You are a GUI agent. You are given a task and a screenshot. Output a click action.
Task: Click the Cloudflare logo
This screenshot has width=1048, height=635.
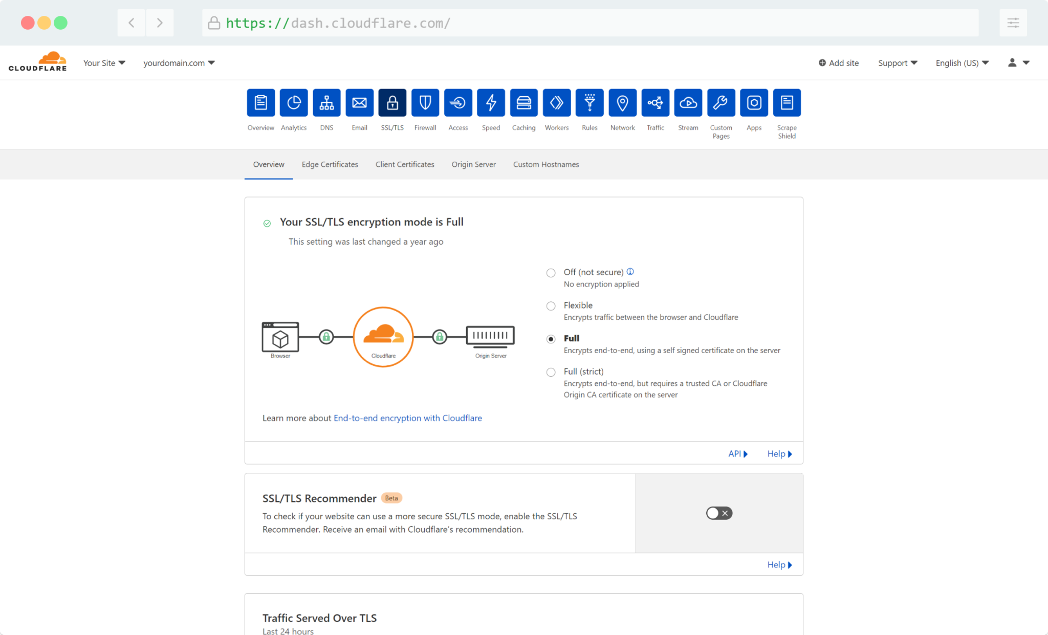[38, 61]
